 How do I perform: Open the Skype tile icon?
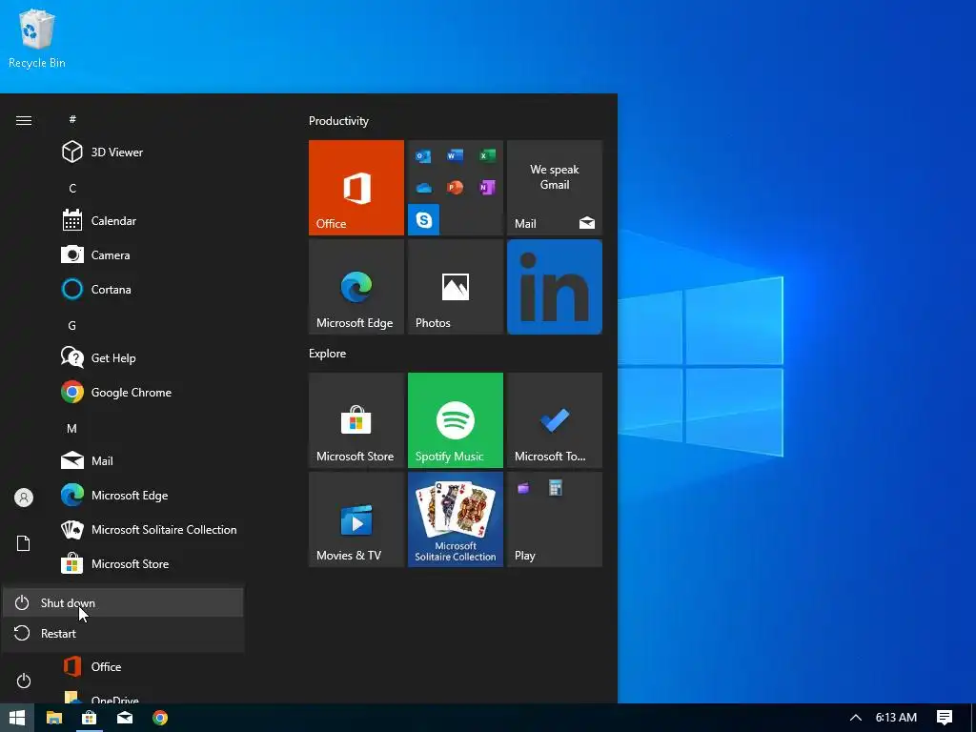[x=423, y=219]
